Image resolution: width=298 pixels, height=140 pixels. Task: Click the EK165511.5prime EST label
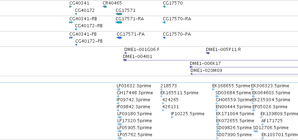(x=179, y=93)
